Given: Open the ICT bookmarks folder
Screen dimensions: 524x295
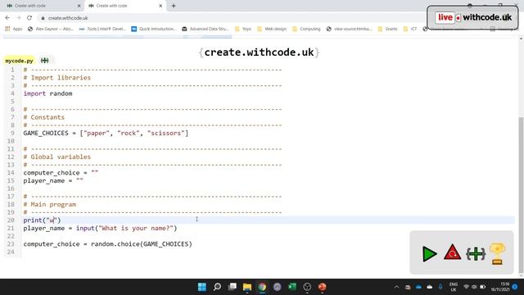Looking at the screenshot, I should (410, 29).
